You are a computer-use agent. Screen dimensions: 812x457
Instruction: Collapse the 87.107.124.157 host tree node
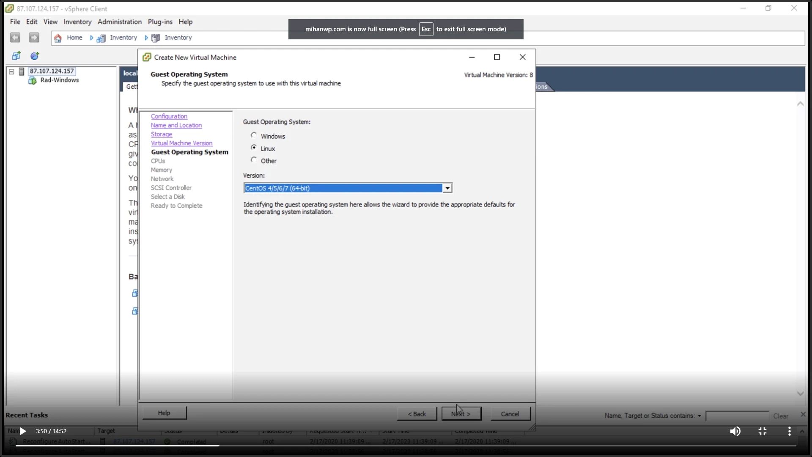12,72
